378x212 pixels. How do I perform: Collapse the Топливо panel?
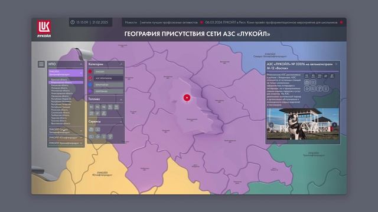121,100
